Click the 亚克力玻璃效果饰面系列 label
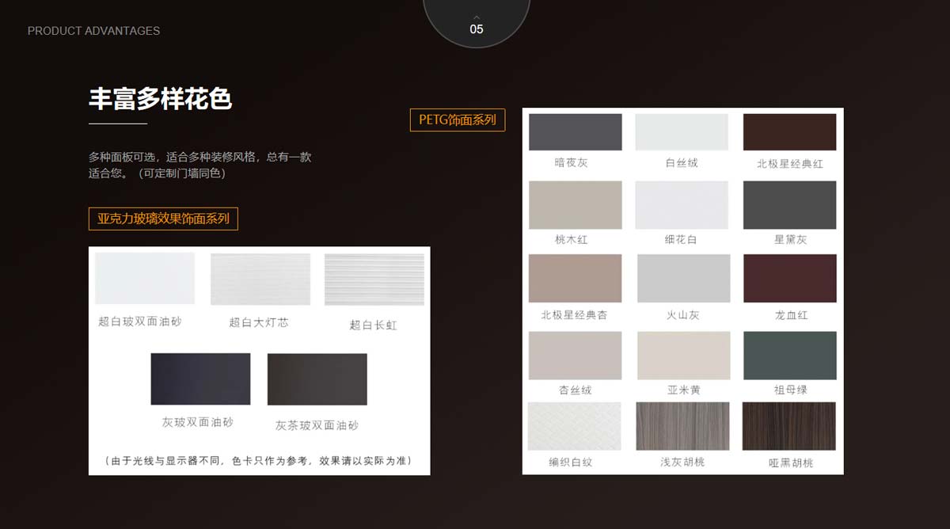This screenshot has width=950, height=529. [x=163, y=219]
